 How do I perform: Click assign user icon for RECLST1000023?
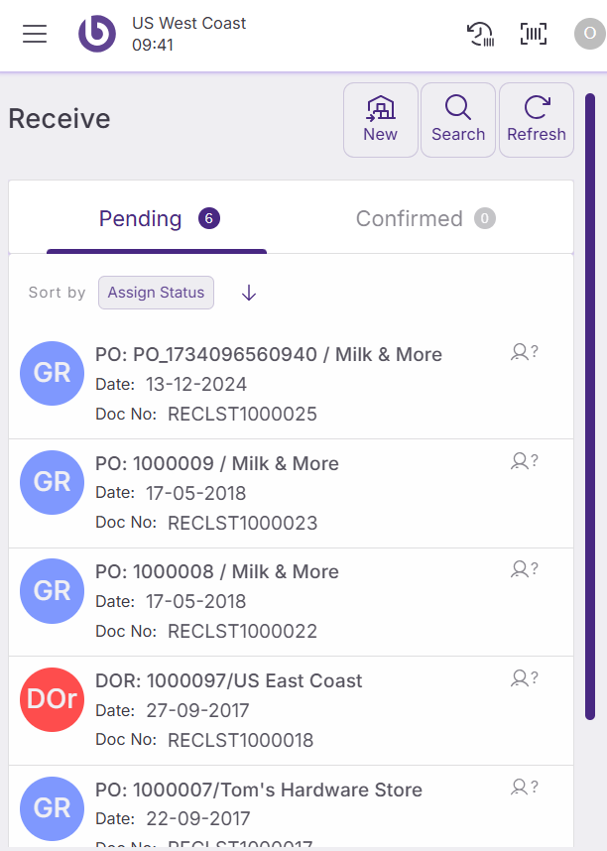click(524, 460)
